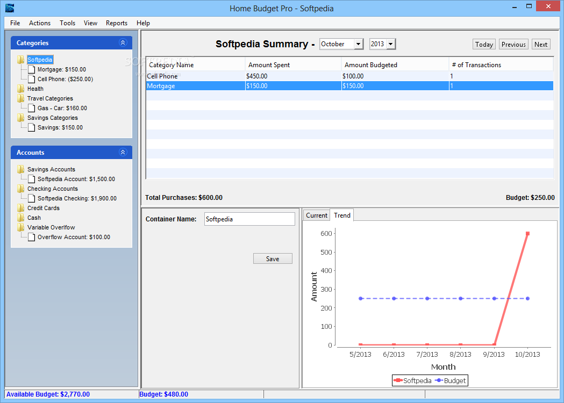Open the Actions menu

[40, 23]
